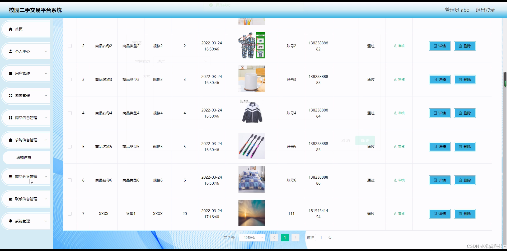Screen dimensions: 507x251
Task: Open the 10条/页 page size dropdown
Action: pyautogui.click(x=252, y=238)
